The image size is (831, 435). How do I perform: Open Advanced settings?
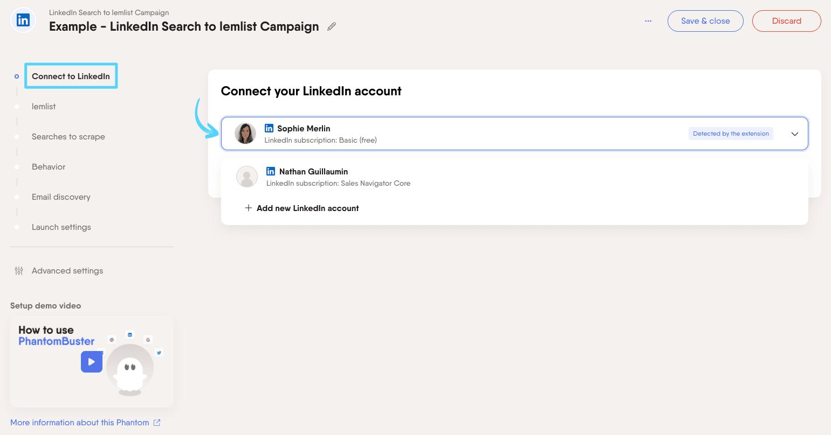click(x=67, y=271)
